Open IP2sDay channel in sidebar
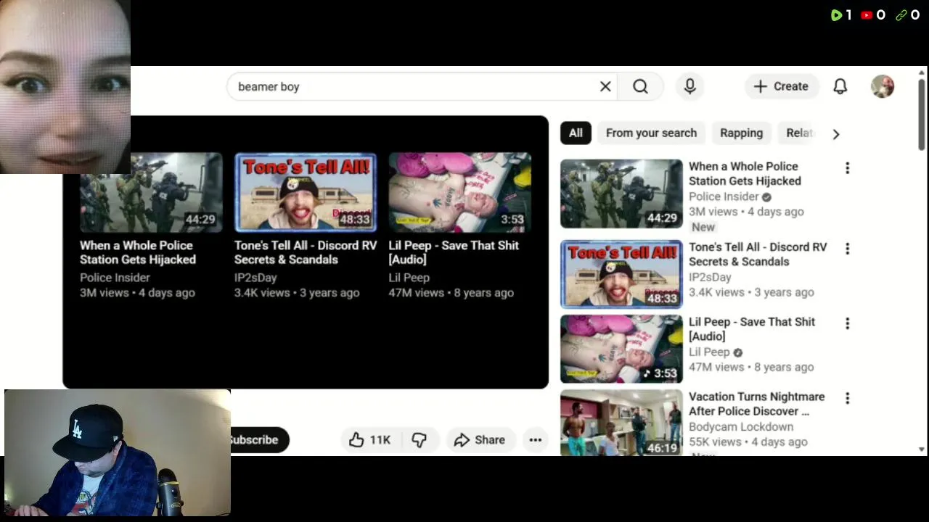The height and width of the screenshot is (522, 929). point(710,277)
